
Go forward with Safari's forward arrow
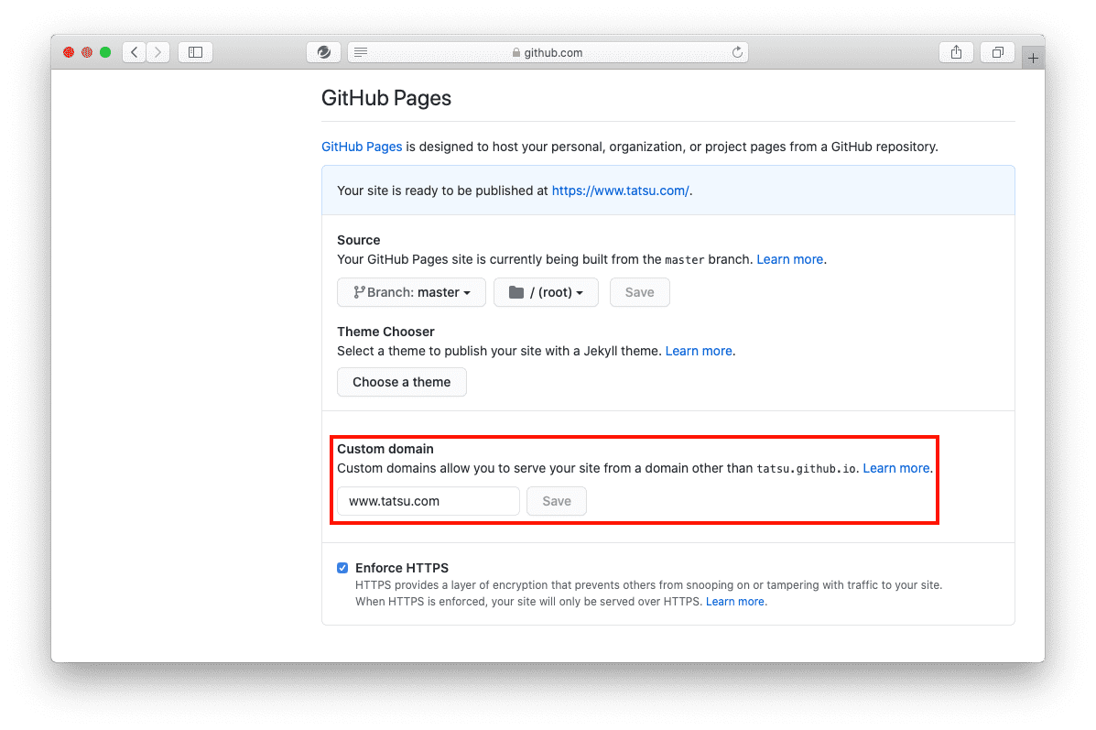[x=158, y=52]
